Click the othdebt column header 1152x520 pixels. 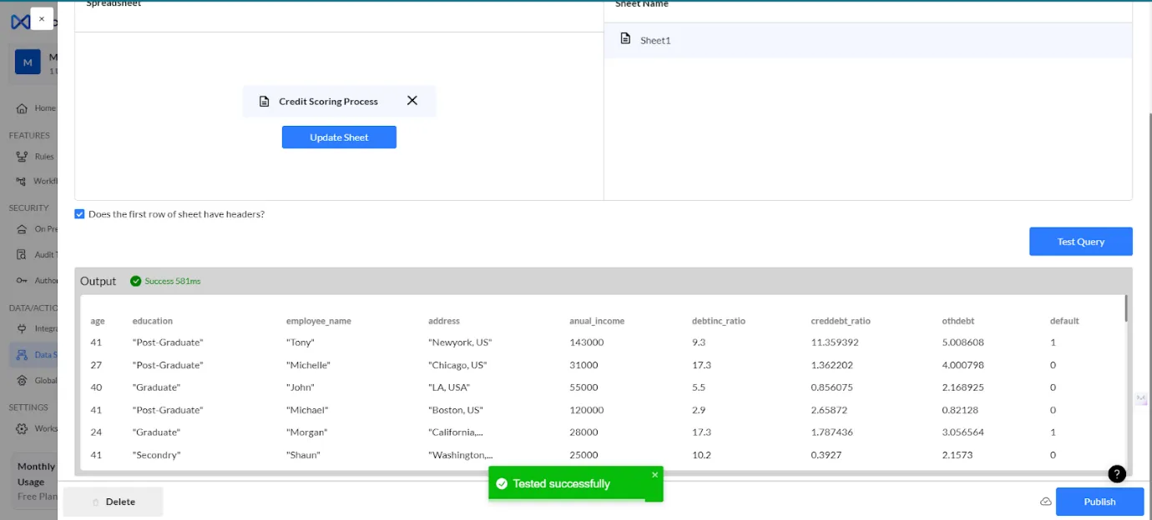click(x=958, y=321)
